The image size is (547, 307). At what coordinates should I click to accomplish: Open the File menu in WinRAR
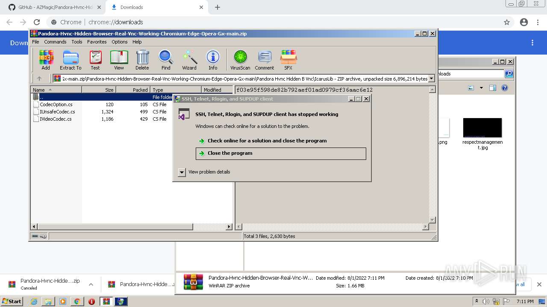(x=35, y=42)
